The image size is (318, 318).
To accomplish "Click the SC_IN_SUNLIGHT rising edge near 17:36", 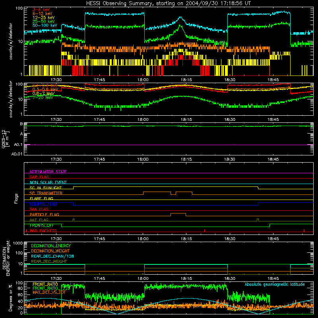I will [74, 188].
